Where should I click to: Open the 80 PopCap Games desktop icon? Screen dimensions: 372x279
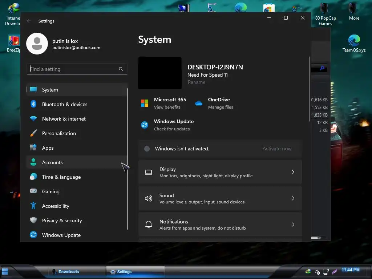[x=325, y=14]
